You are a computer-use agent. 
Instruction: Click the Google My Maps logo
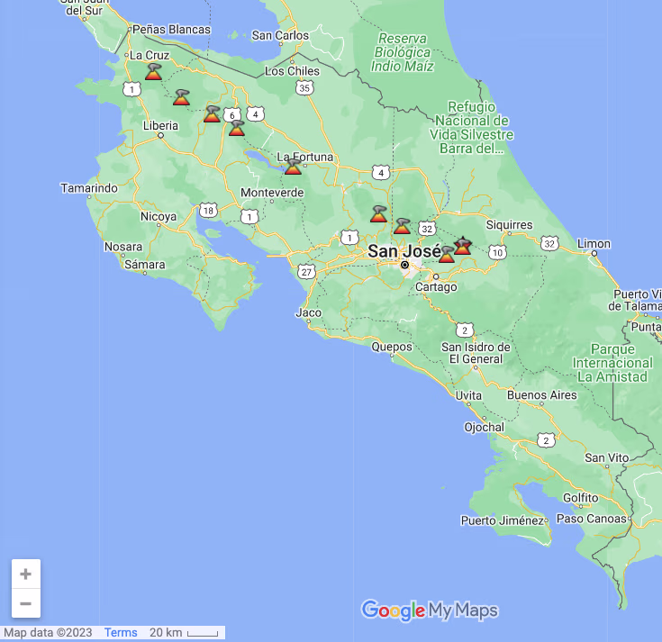(x=430, y=610)
